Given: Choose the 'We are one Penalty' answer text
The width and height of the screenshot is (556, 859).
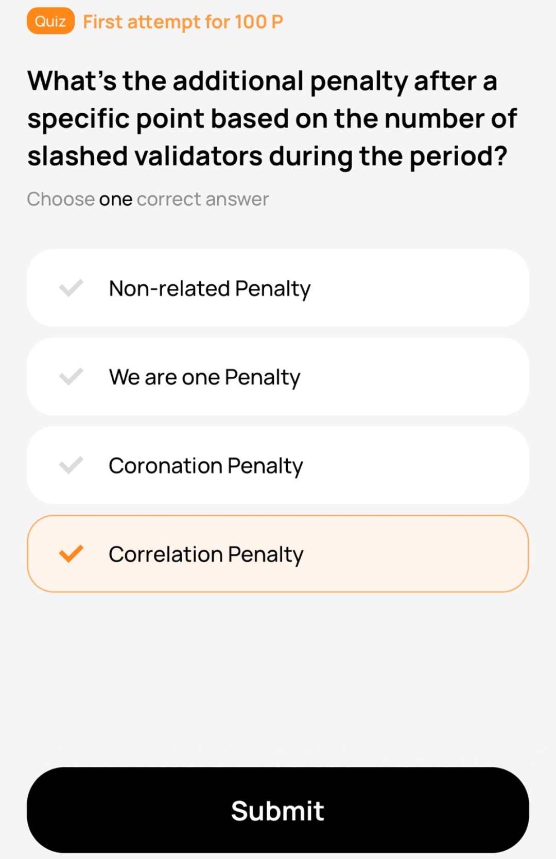Looking at the screenshot, I should [204, 377].
